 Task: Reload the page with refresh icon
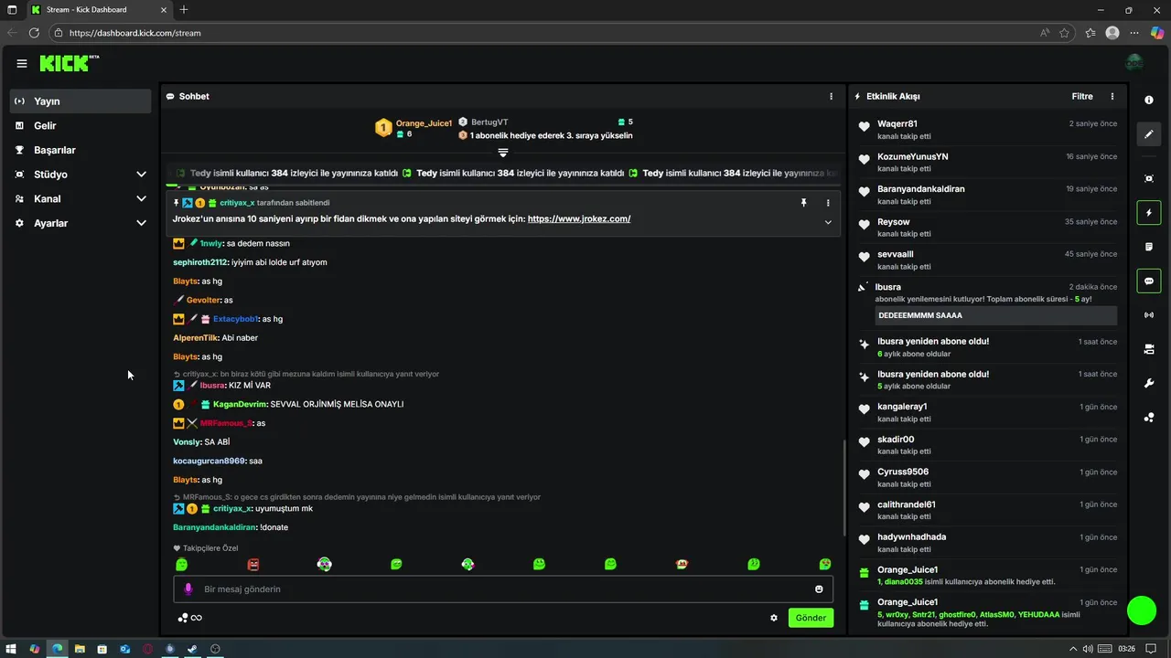[x=34, y=33]
